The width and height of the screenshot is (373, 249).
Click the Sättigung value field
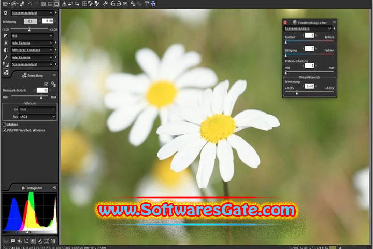(x=309, y=48)
